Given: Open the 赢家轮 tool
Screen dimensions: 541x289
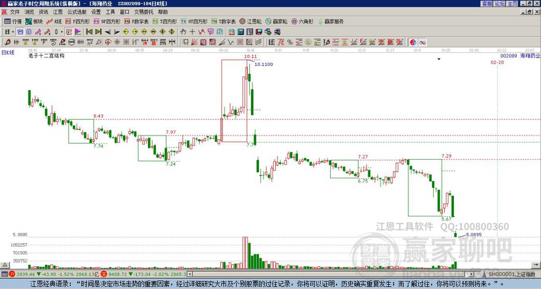Looking at the screenshot, I should click(276, 21).
